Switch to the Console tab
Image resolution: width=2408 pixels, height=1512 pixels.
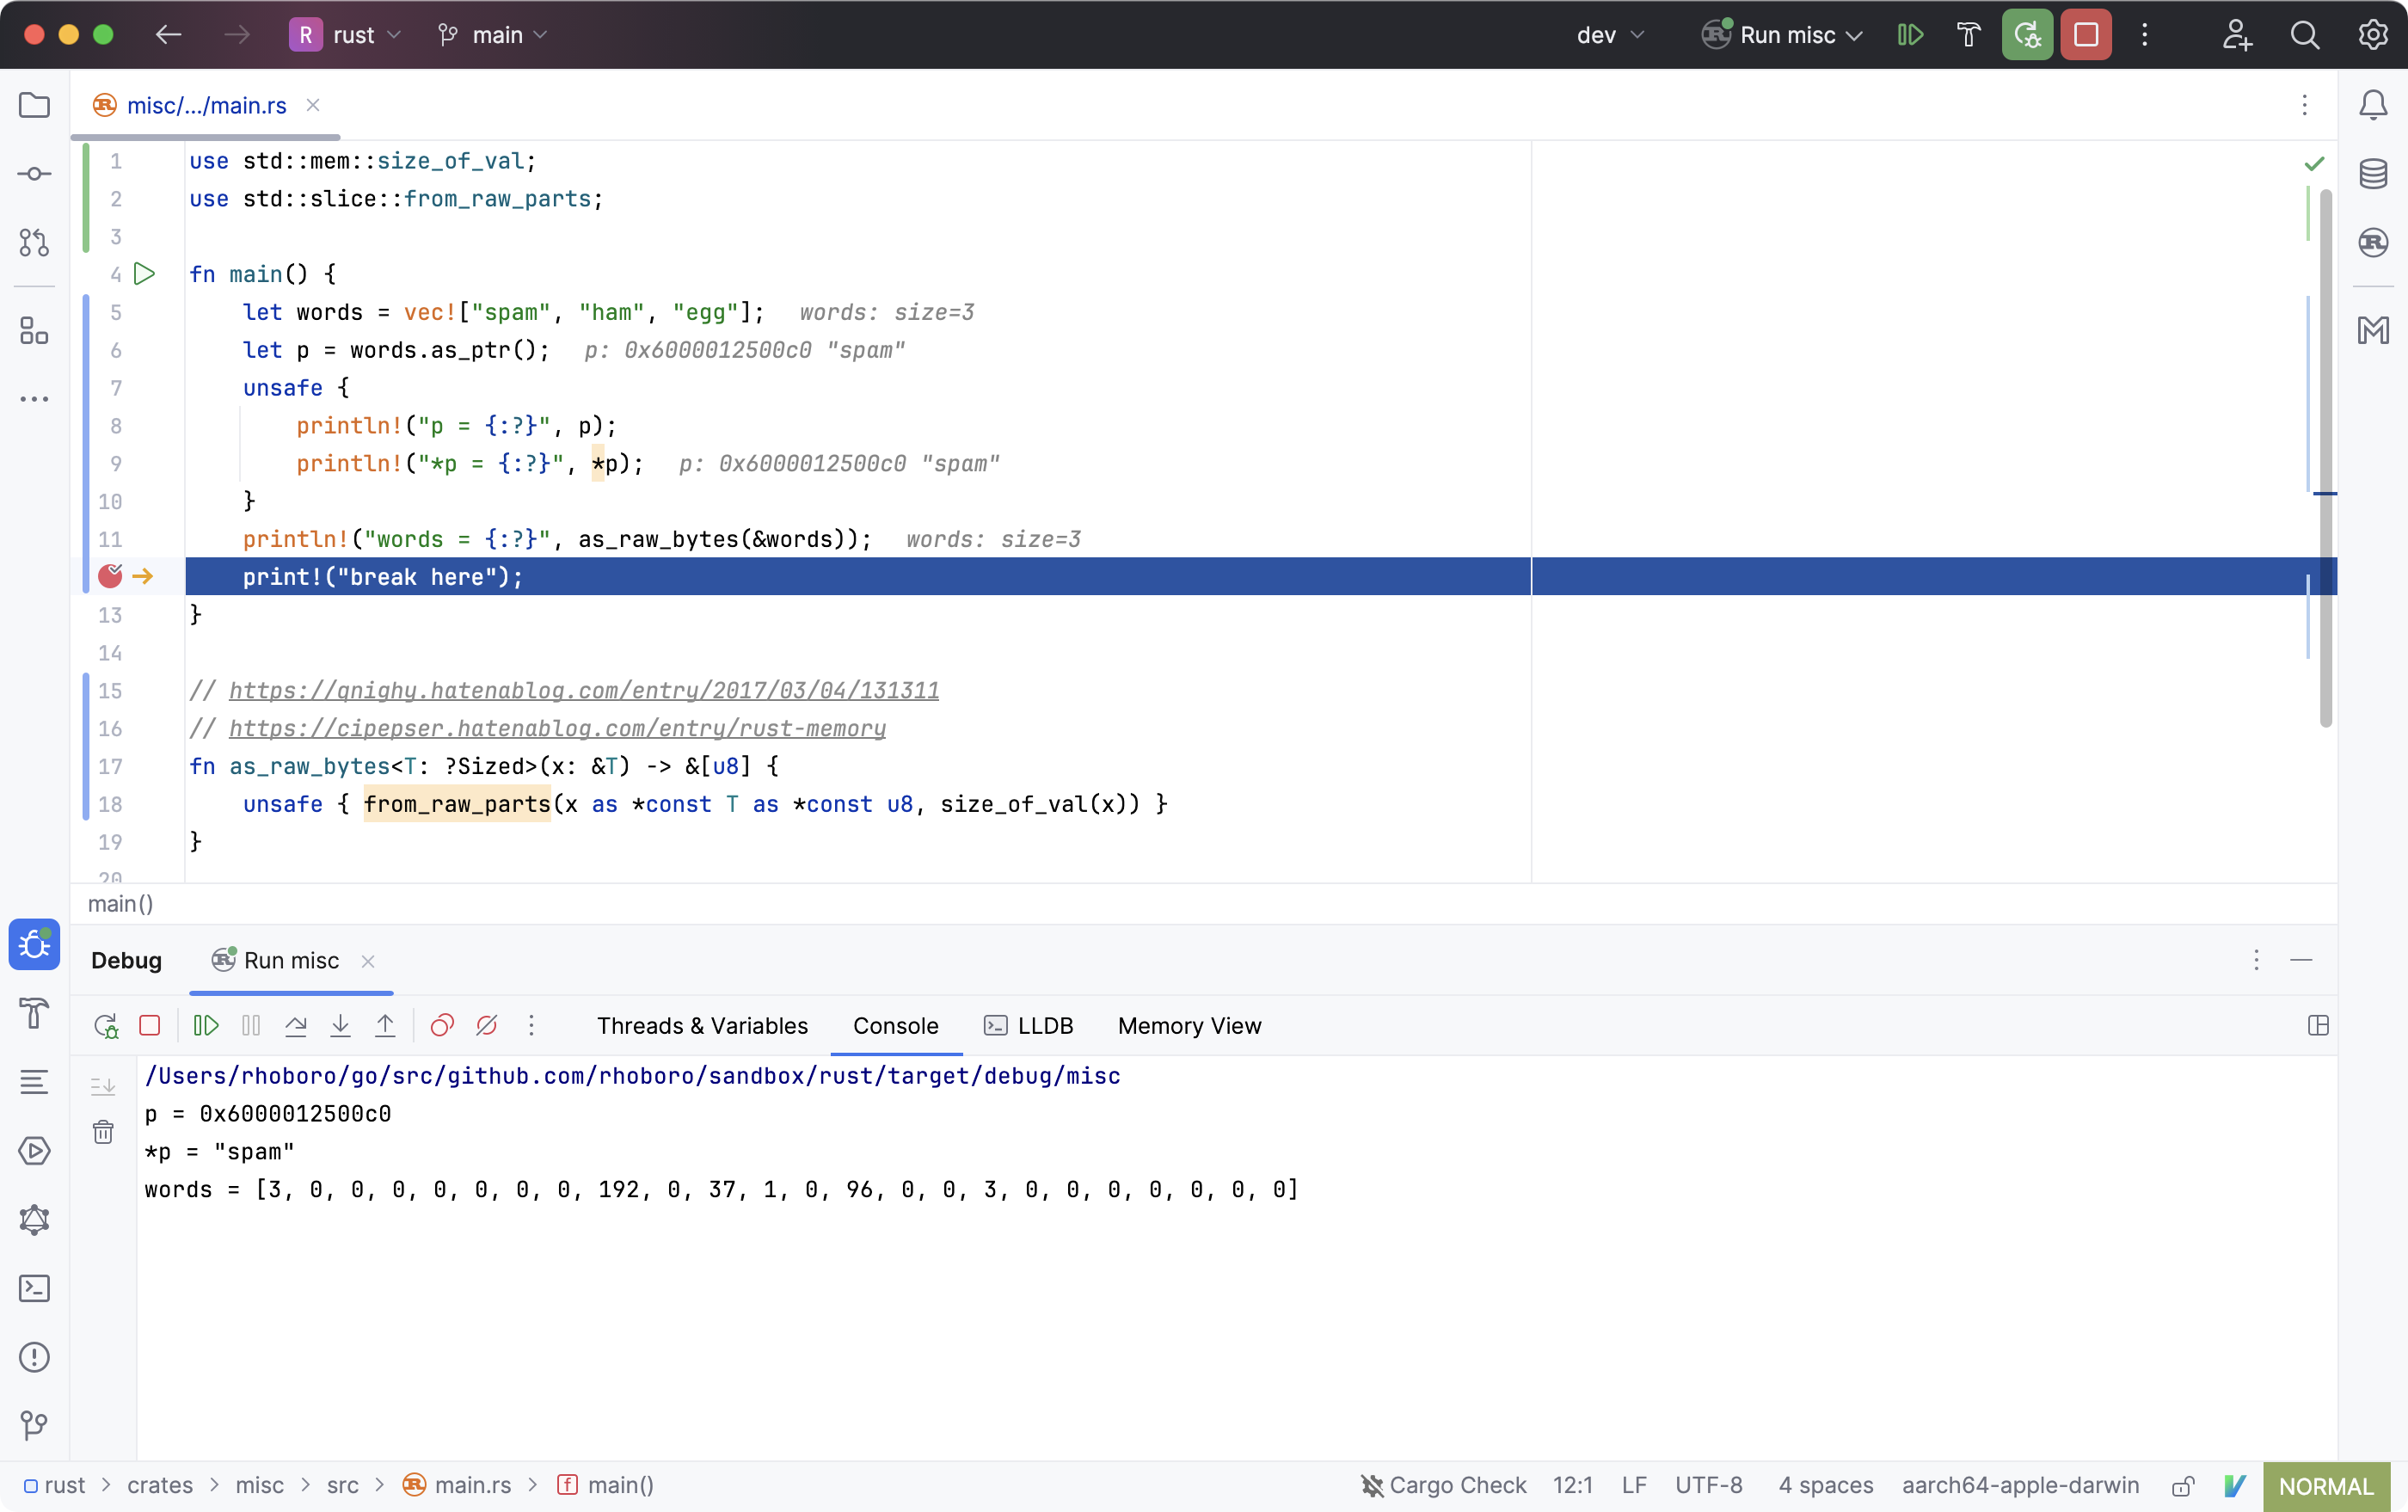click(895, 1026)
